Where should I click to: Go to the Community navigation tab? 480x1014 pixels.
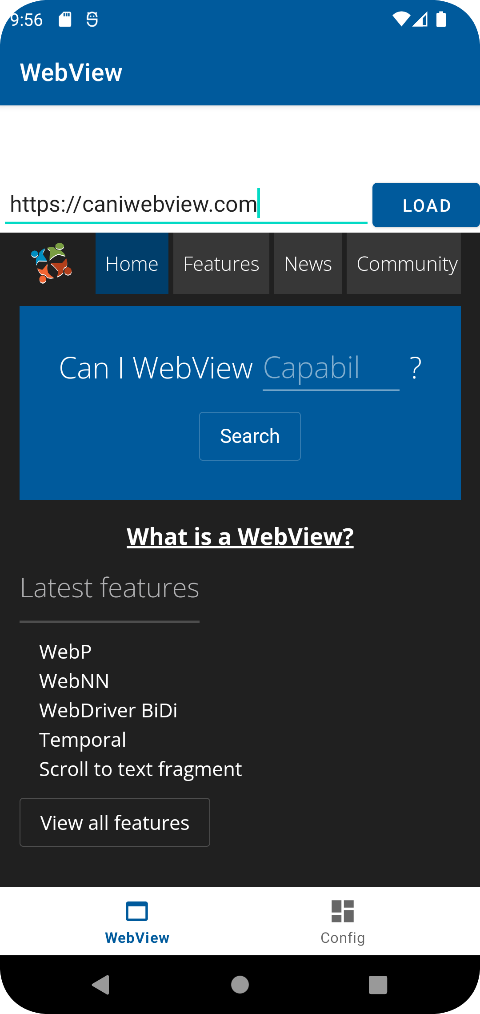(x=404, y=264)
